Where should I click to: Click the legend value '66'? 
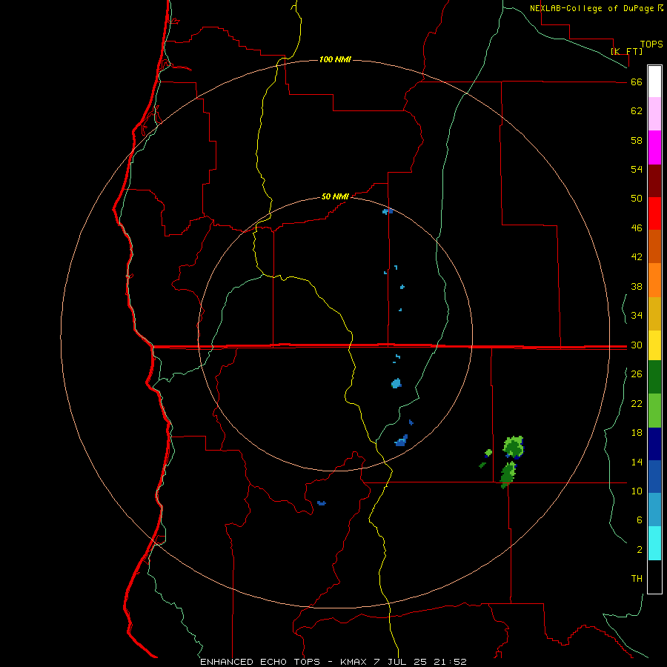(637, 82)
